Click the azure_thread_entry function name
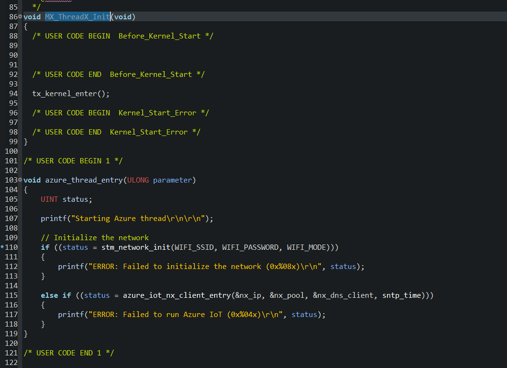 [x=84, y=180]
